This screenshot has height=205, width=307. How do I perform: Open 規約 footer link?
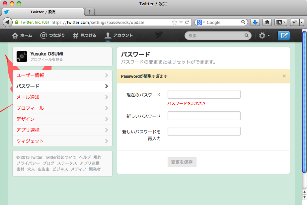pyautogui.click(x=97, y=157)
